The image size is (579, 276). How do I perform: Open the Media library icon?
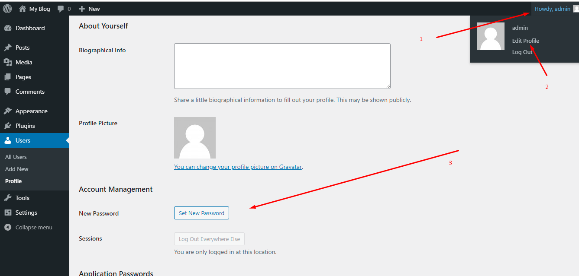click(x=9, y=62)
